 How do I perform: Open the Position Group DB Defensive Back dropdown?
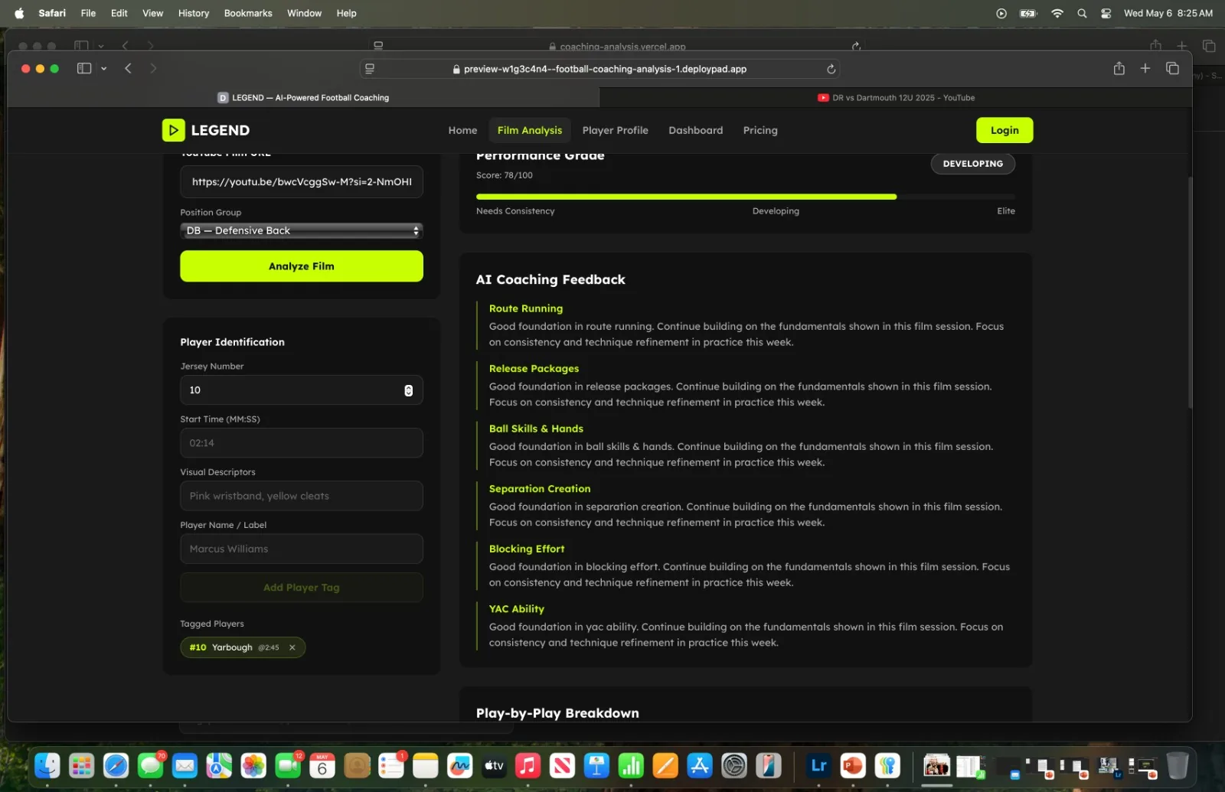302,230
